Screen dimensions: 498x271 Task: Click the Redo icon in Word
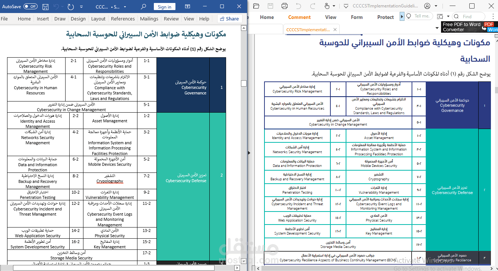pos(71,7)
